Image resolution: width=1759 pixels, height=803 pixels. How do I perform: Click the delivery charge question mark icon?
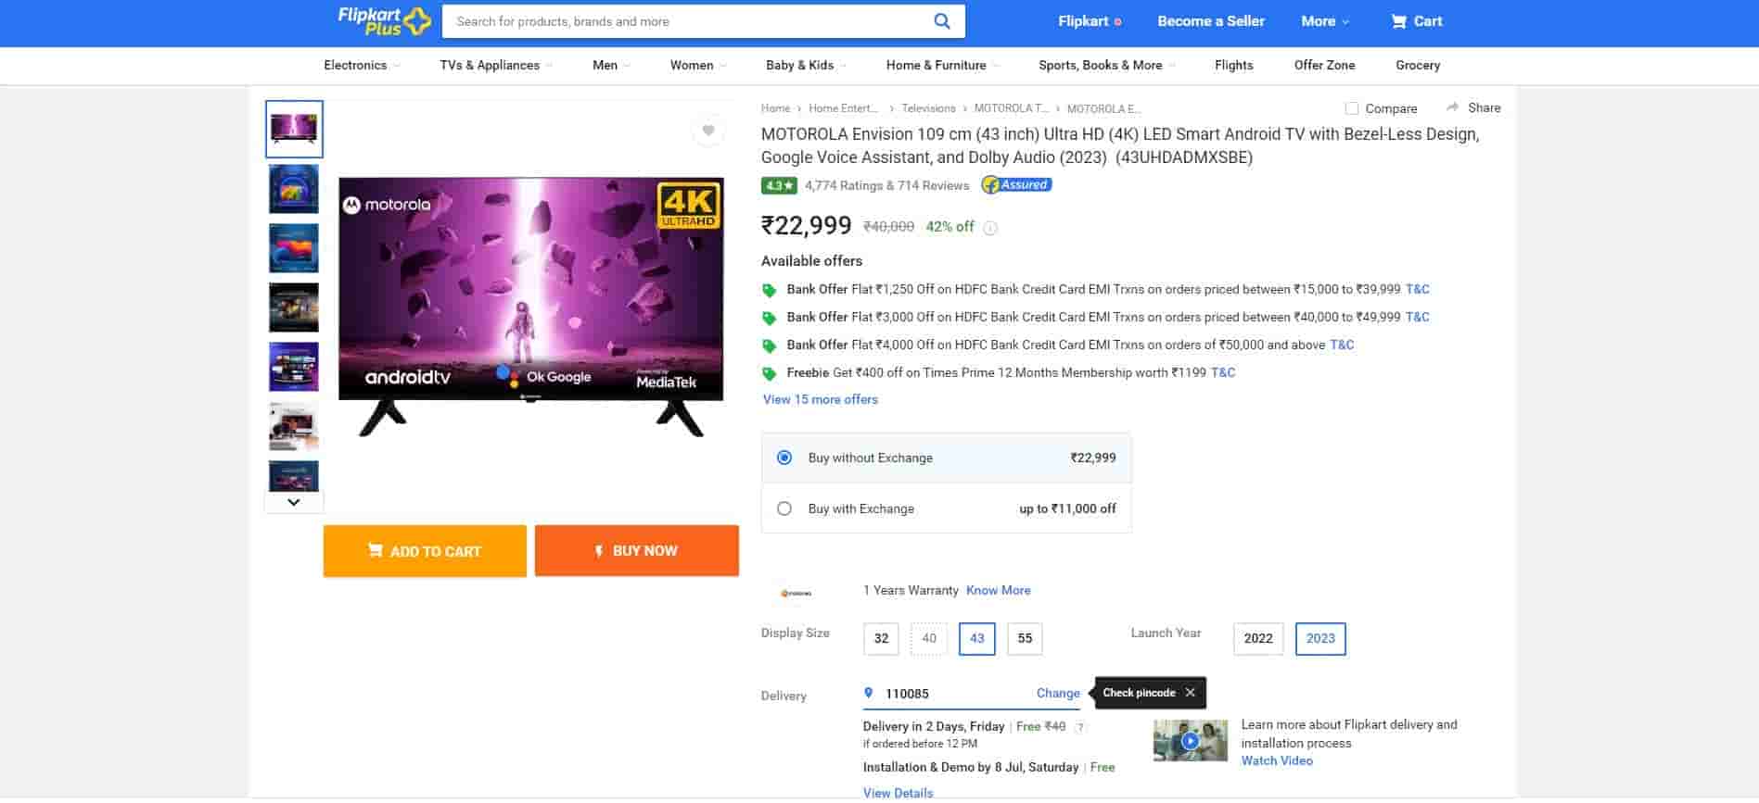[1080, 728]
